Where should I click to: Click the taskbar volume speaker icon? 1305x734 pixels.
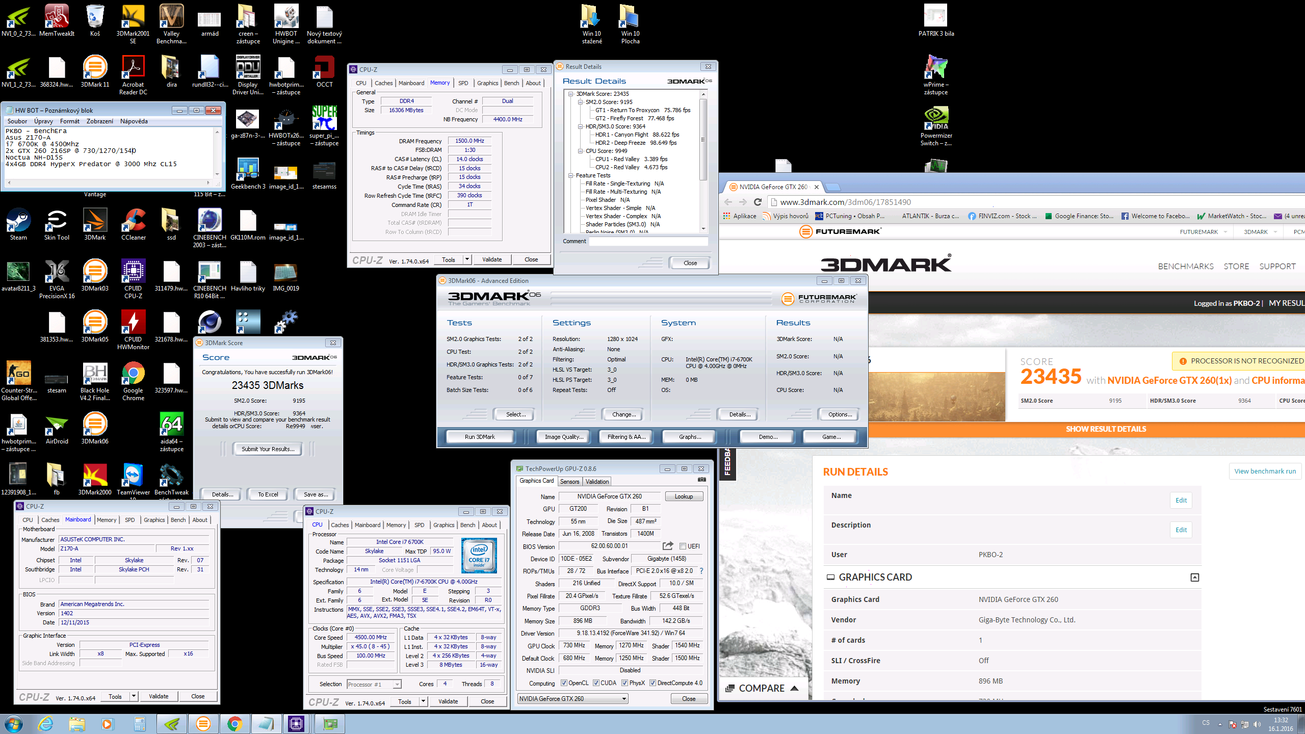click(x=1257, y=724)
